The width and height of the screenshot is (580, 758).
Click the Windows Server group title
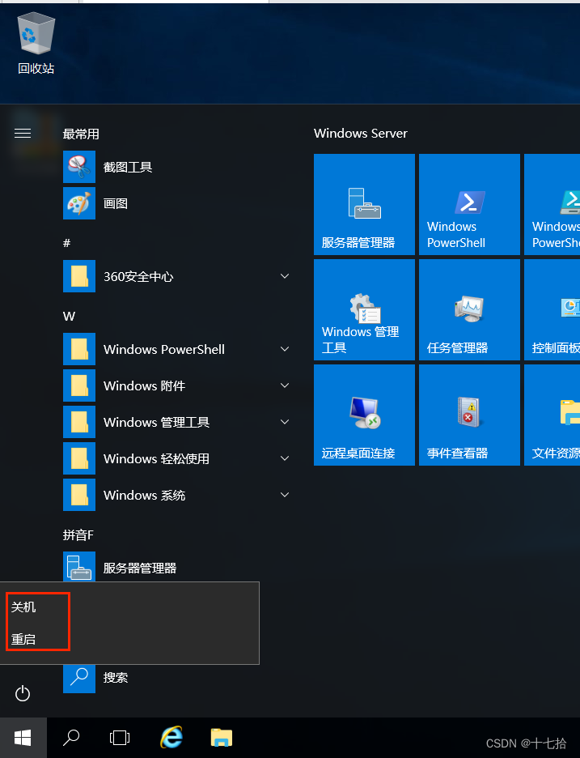coord(361,134)
